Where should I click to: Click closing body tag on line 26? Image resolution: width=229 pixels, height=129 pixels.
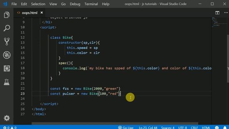(39, 109)
